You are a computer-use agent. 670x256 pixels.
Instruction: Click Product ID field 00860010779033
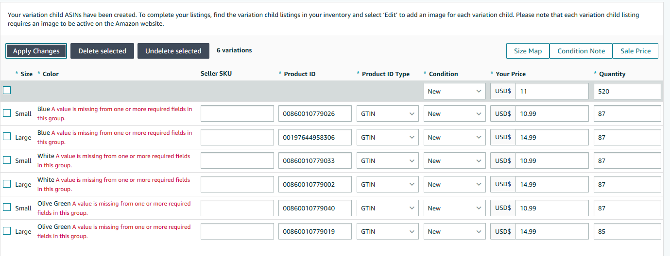[x=315, y=160]
